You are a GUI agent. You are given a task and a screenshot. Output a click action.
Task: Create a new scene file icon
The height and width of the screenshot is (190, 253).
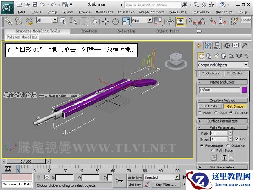(x=20, y=5)
